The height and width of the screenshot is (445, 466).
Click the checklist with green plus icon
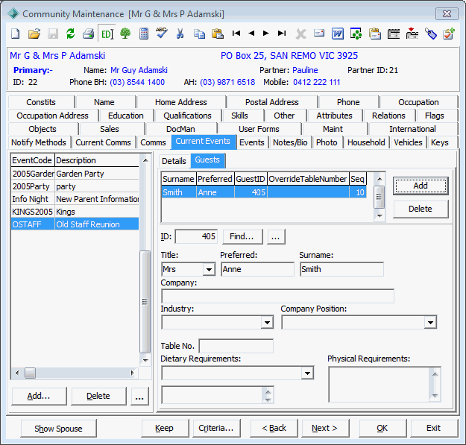(x=449, y=34)
